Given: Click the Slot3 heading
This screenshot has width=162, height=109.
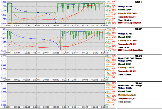Looking at the screenshot, I should click(138, 56).
